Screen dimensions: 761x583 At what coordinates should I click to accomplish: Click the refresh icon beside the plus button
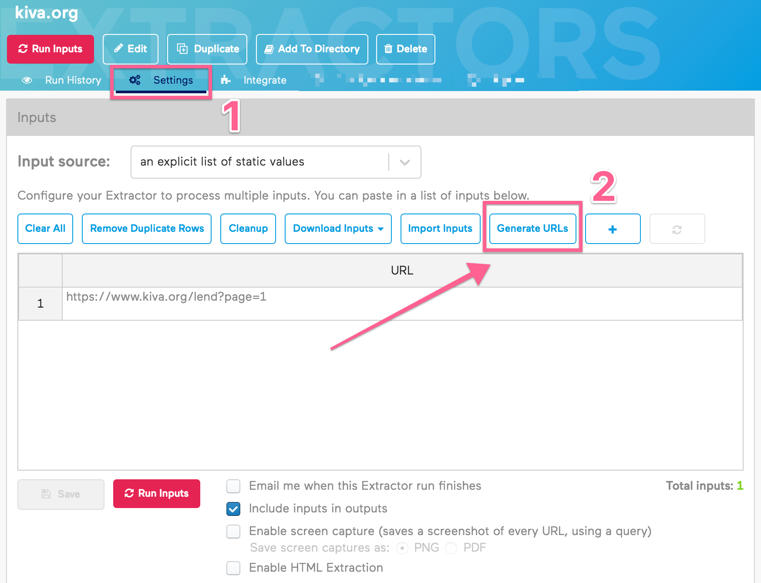click(x=677, y=229)
